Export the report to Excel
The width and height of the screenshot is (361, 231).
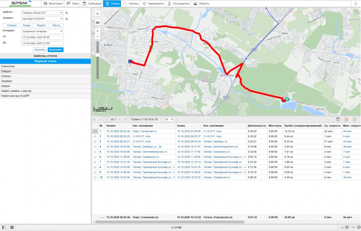click(355, 119)
